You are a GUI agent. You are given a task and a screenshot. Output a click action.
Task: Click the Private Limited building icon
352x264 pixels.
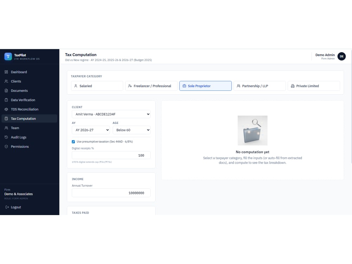tap(293, 86)
